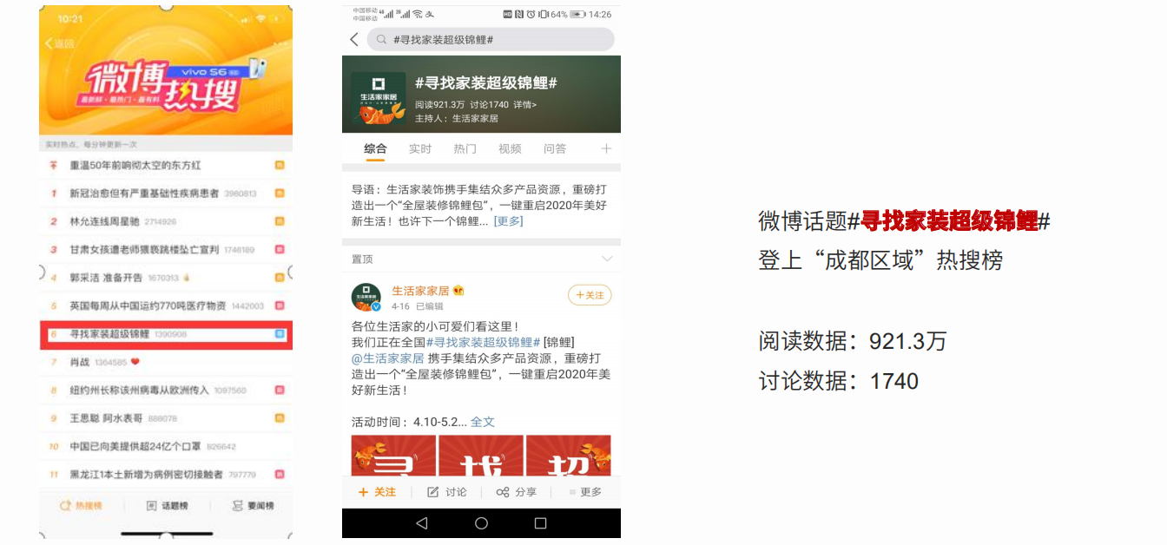The image size is (1167, 545).
Task: Open the 生活家家居 profile avatar in the post
Action: click(366, 297)
